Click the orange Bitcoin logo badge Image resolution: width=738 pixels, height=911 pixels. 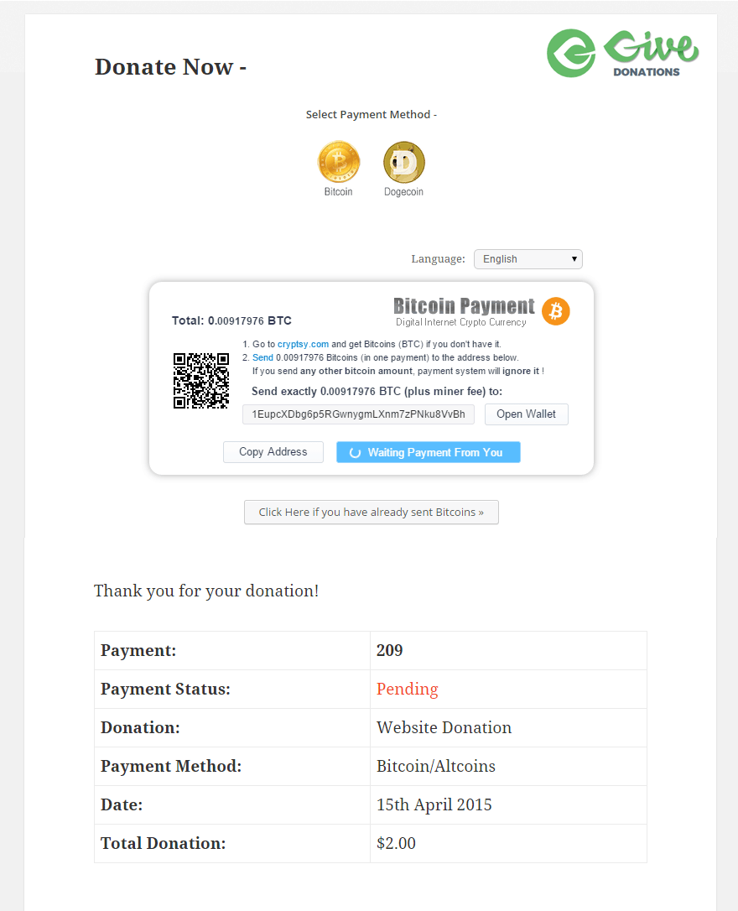556,311
